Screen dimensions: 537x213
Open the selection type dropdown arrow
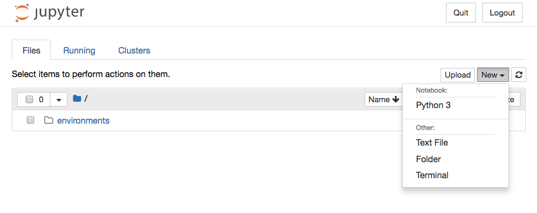[59, 100]
